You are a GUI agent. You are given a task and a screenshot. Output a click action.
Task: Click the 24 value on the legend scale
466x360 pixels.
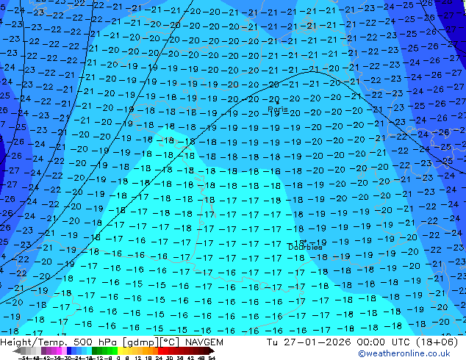(x=159, y=359)
